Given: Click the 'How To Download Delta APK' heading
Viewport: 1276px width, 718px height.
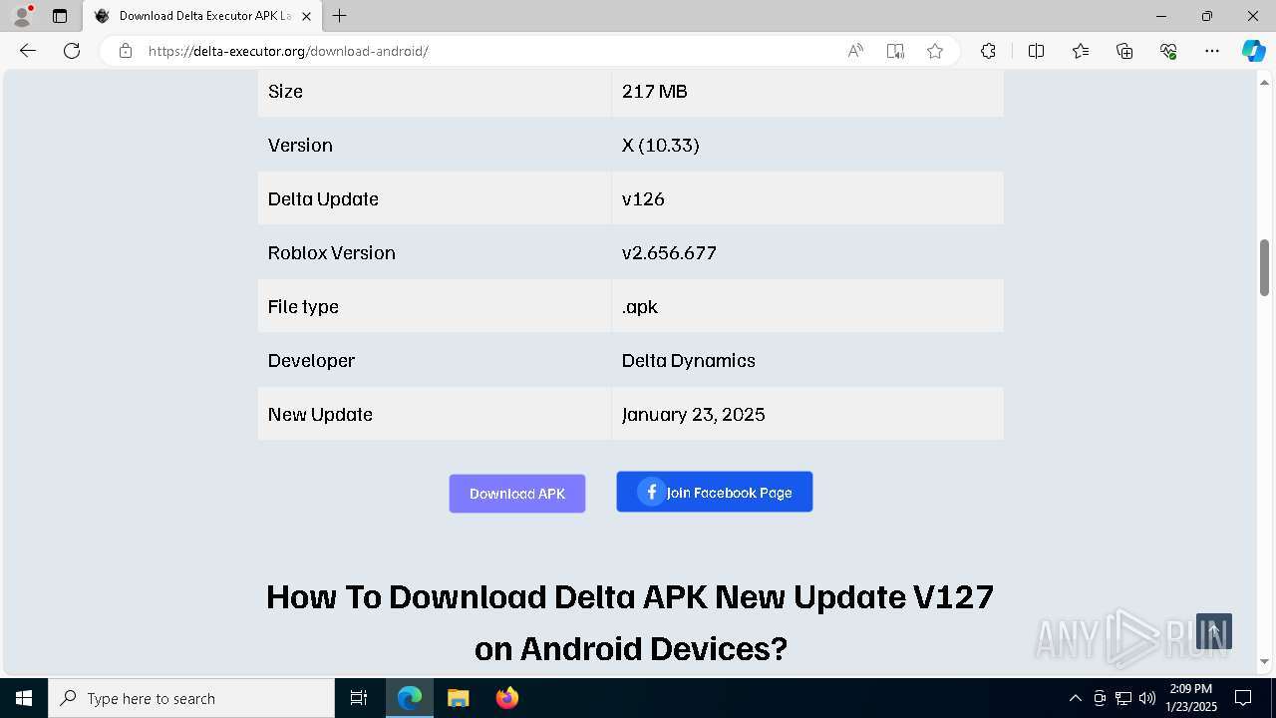Looking at the screenshot, I should coord(630,622).
